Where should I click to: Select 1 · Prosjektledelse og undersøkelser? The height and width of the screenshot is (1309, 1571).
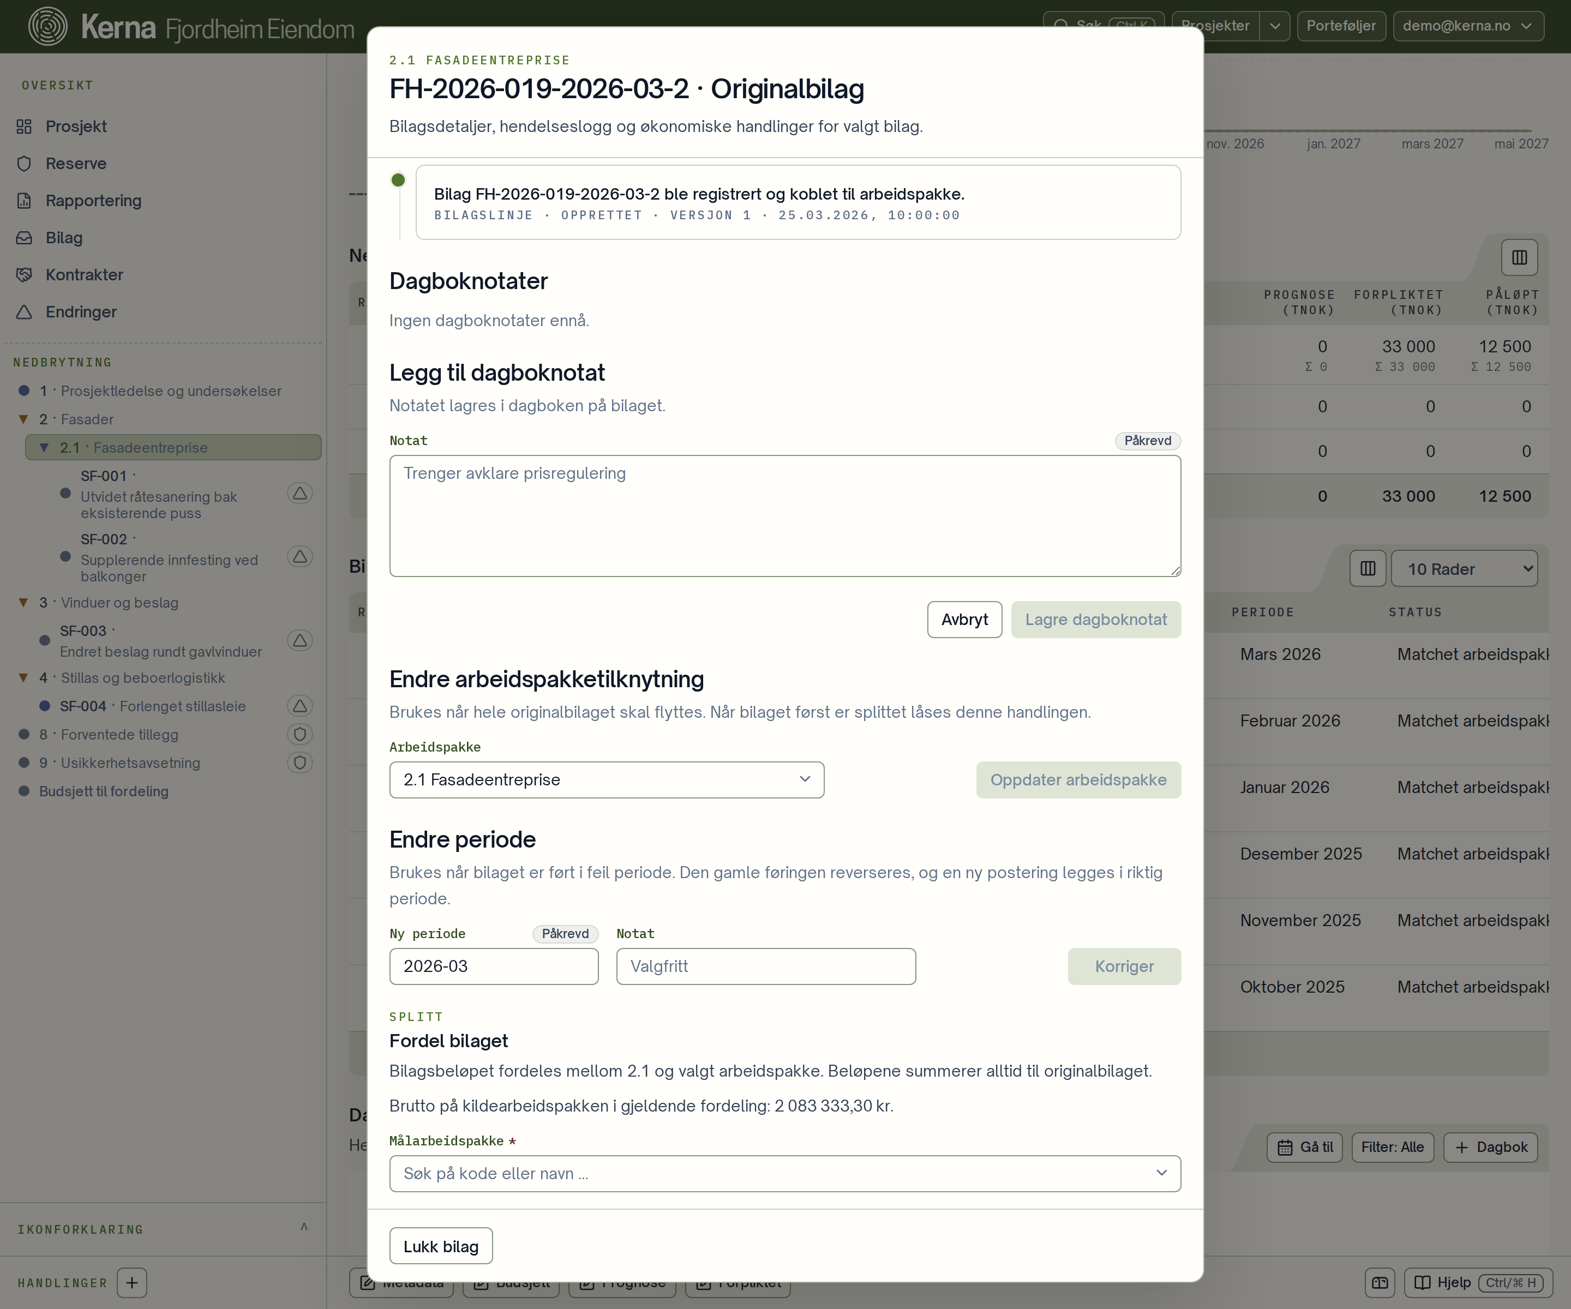point(160,391)
